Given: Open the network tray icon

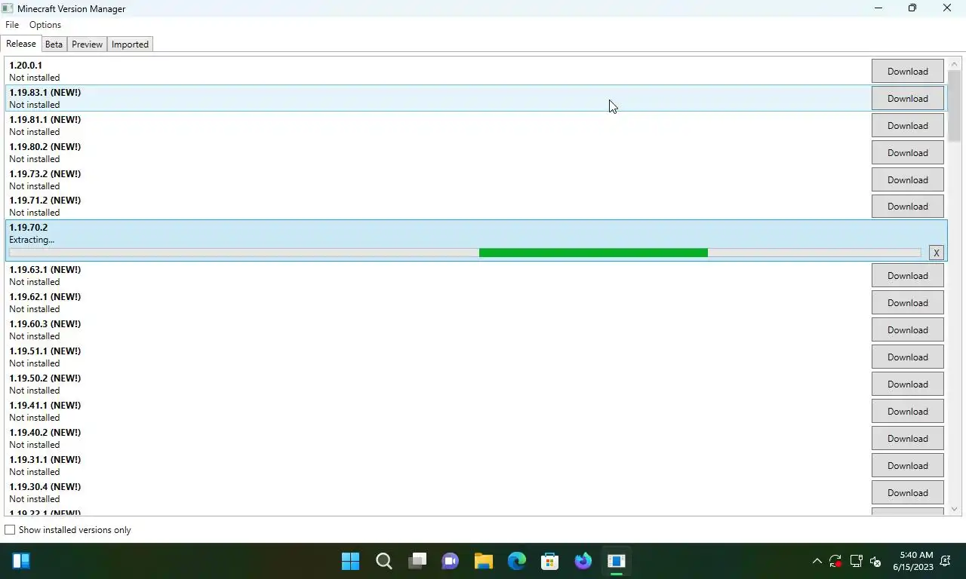Looking at the screenshot, I should tap(856, 561).
